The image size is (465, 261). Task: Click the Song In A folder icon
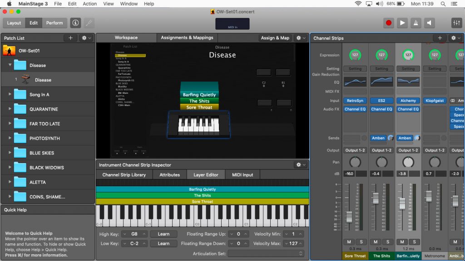pyautogui.click(x=20, y=94)
